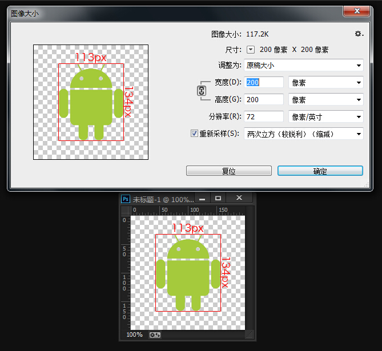382x351 pixels.
Task: Open the 调整为 原稿大小 dropdown
Action: [304, 65]
